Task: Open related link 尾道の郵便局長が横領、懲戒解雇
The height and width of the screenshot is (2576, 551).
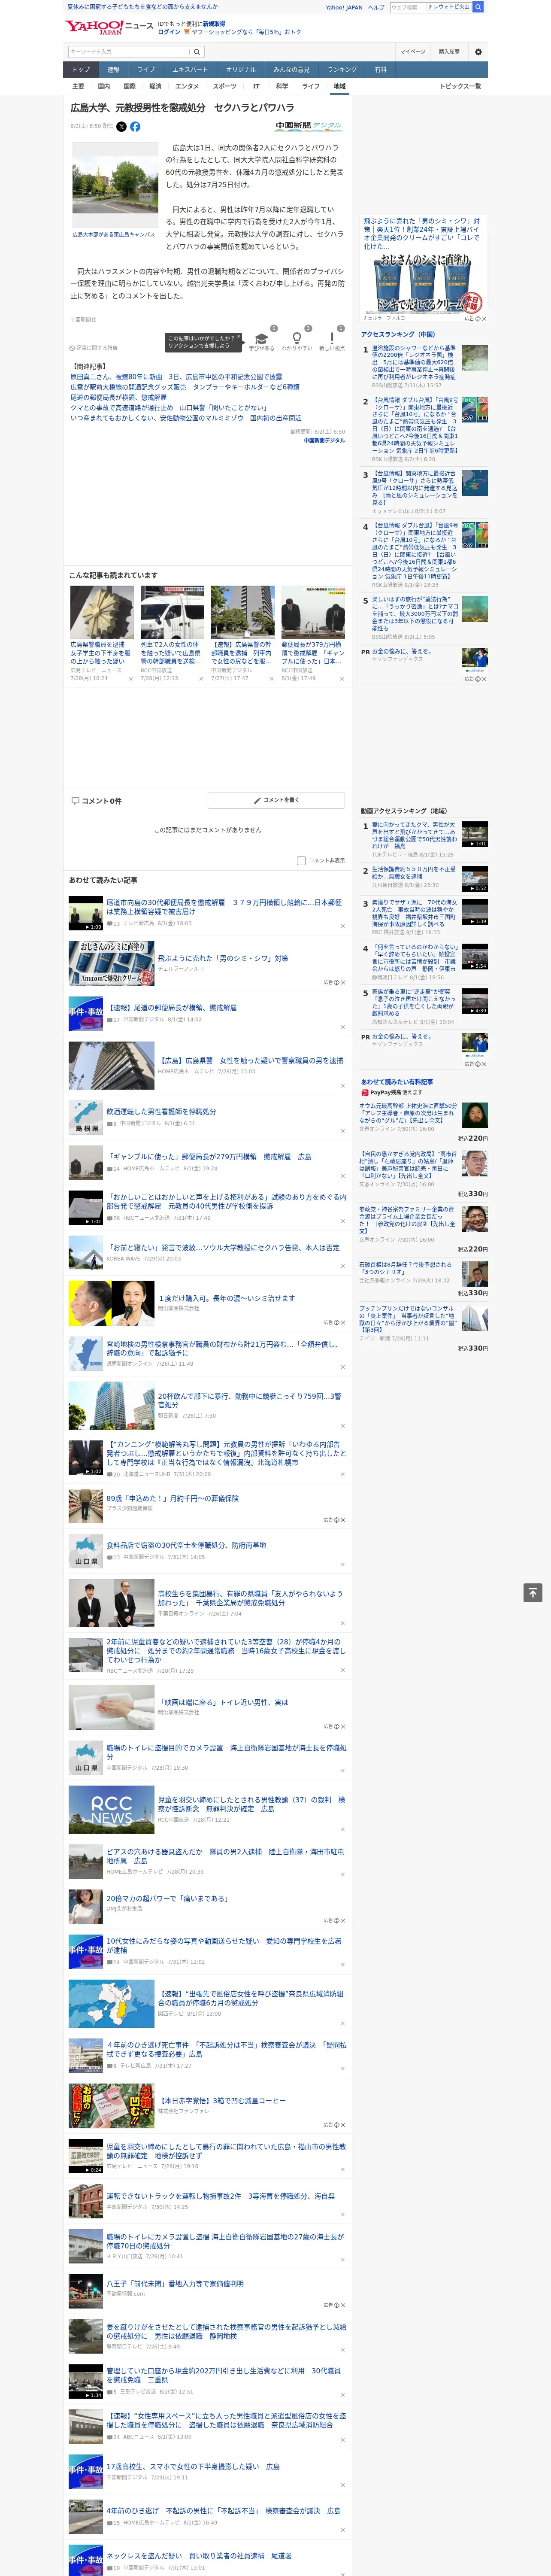Action: tap(118, 398)
